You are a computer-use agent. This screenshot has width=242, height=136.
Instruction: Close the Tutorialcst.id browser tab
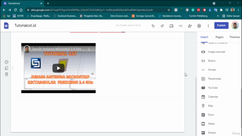click(41, 3)
